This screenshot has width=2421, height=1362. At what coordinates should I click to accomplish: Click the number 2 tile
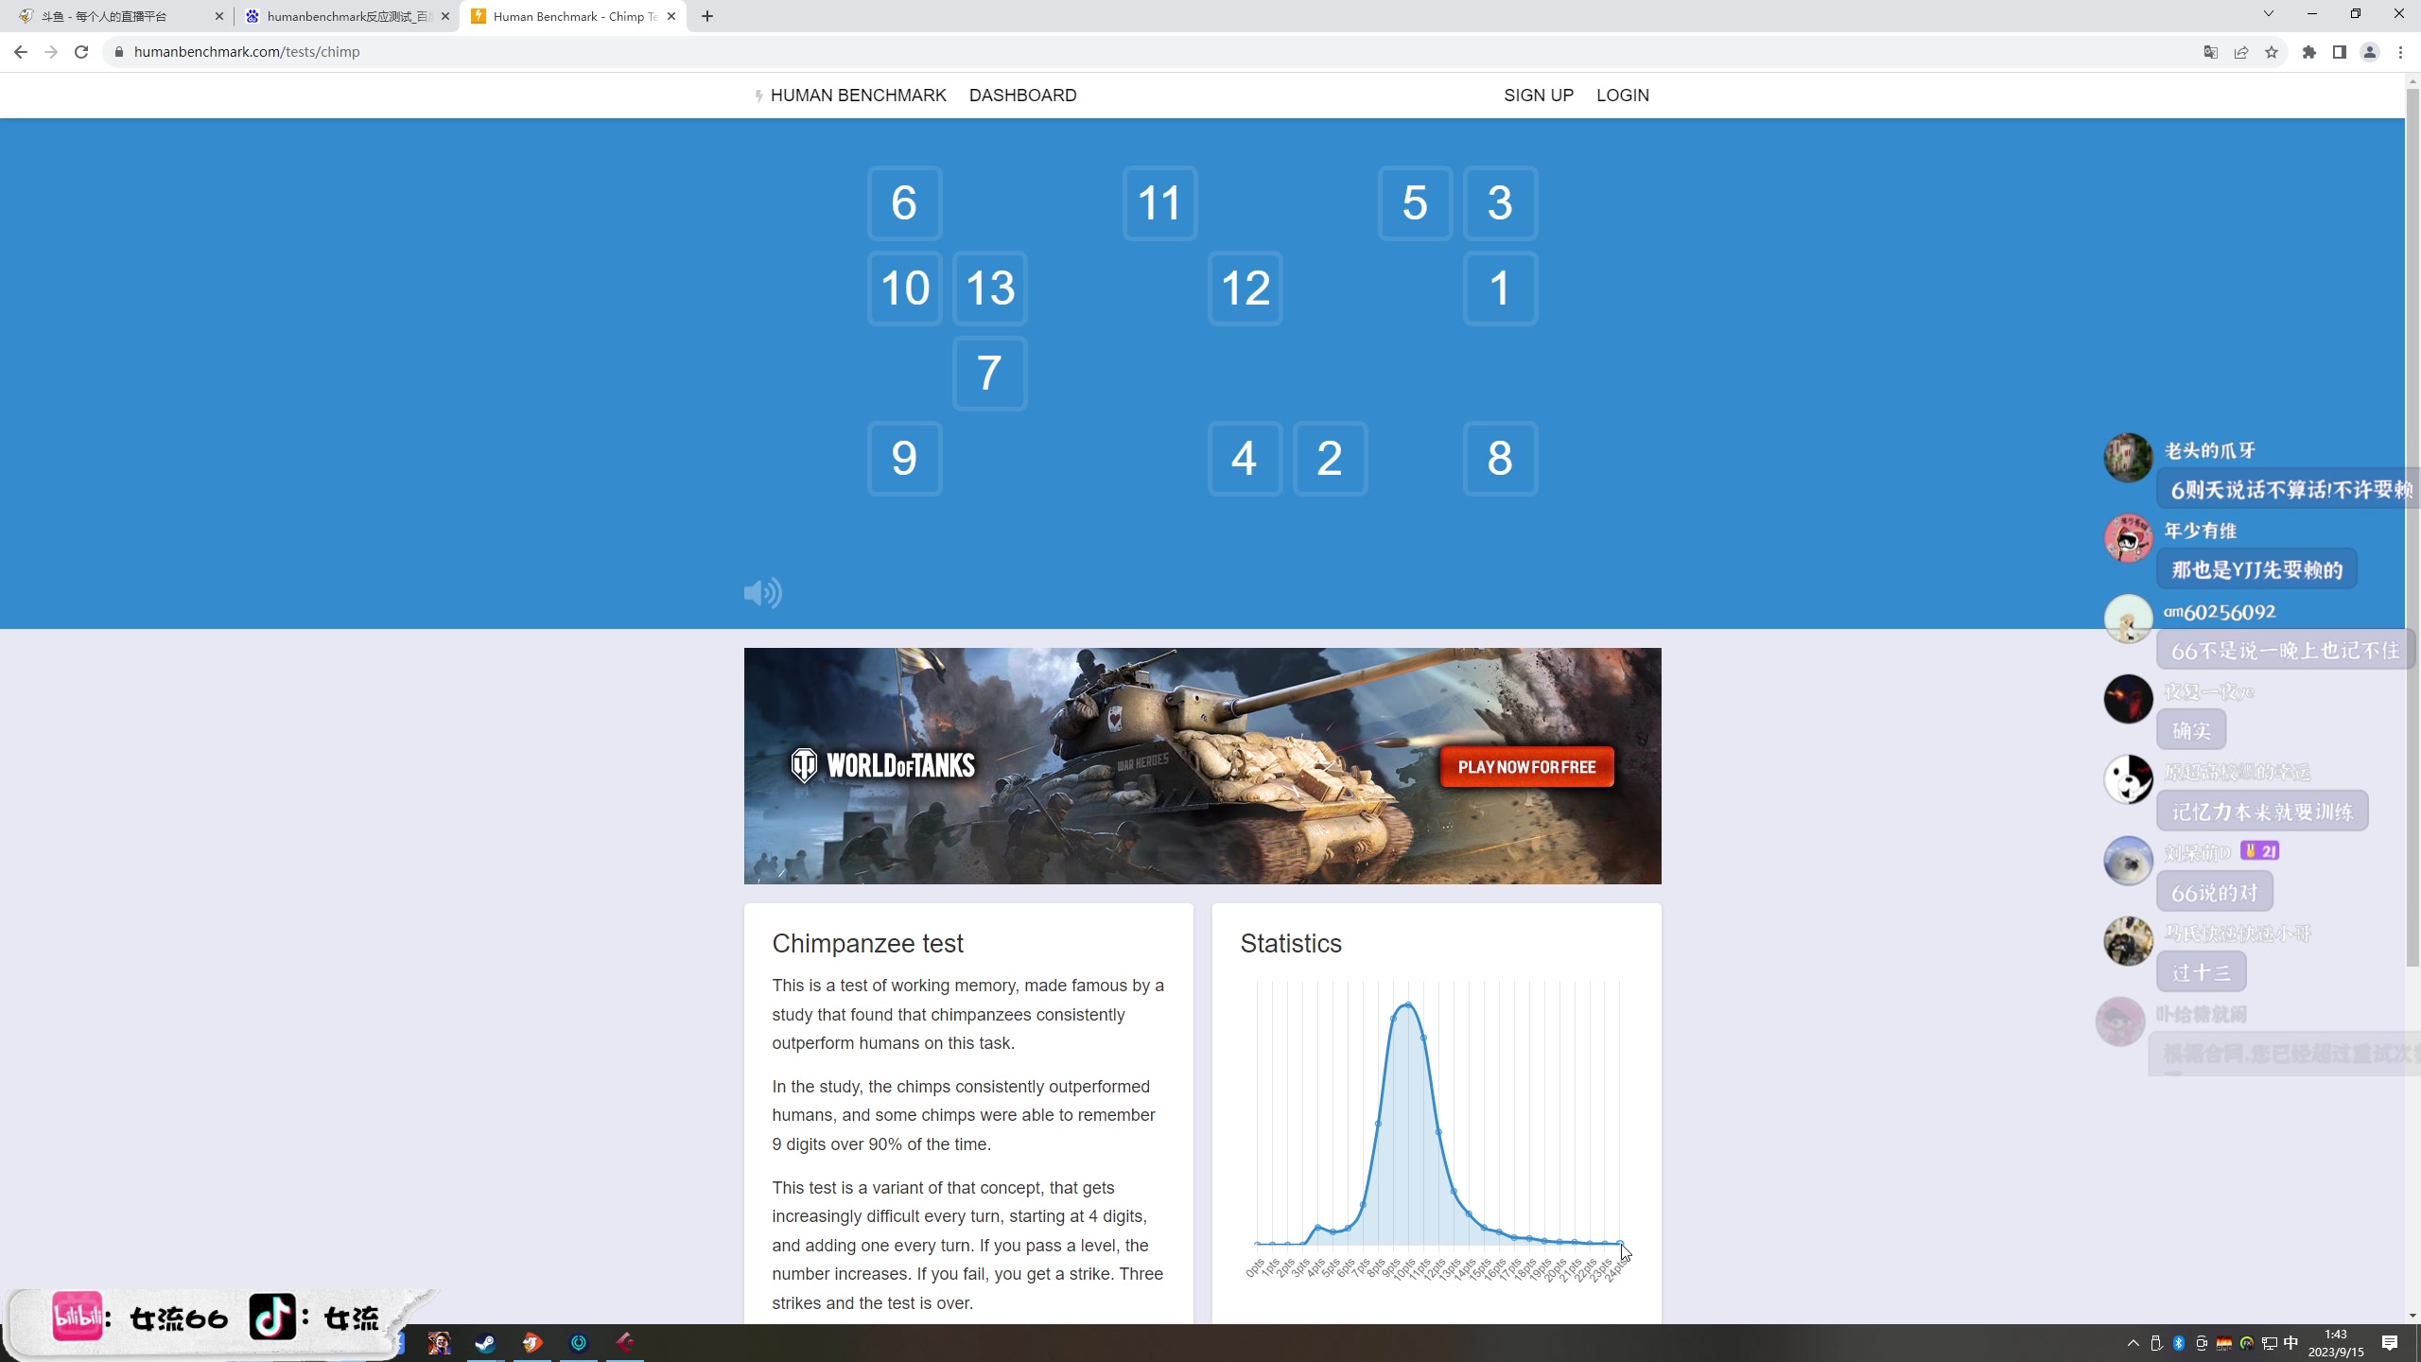point(1331,458)
